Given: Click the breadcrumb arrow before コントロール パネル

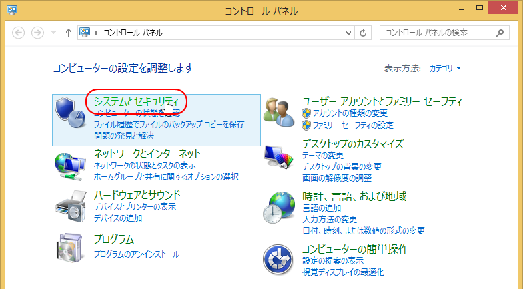Looking at the screenshot, I should pyautogui.click(x=97, y=33).
